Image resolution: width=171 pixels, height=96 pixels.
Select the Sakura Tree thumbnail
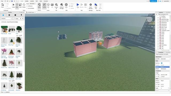[11, 64]
